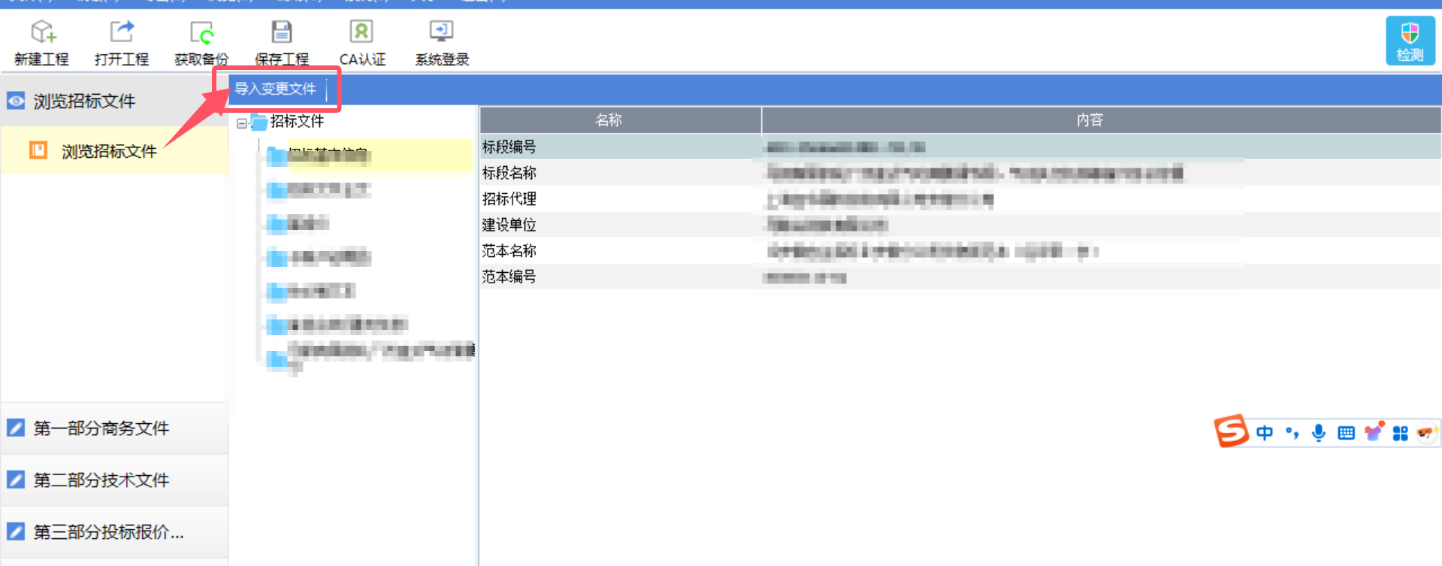
Task: Save the project with 保存工程
Action: [x=281, y=42]
